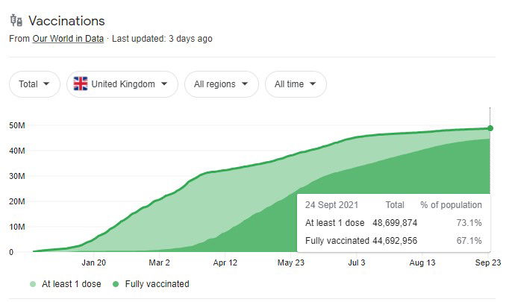The height and width of the screenshot is (302, 512).
Task: Click the United Kingdom flag icon
Action: tap(79, 84)
